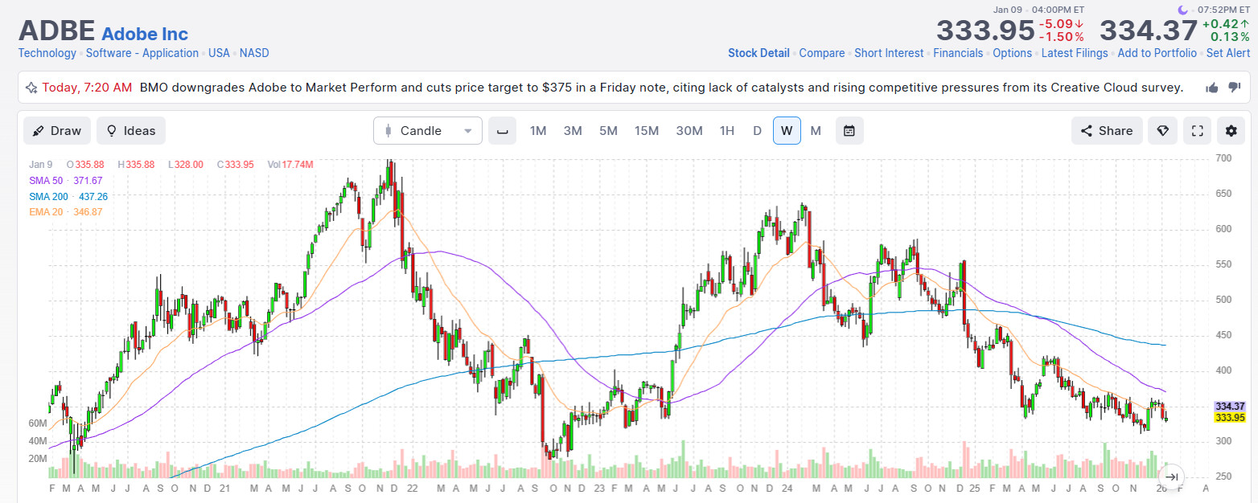
Task: Click the Software - Application industry link
Action: coord(142,53)
